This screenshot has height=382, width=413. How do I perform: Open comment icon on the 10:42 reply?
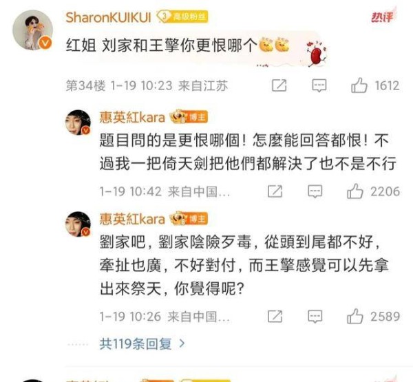tap(315, 191)
